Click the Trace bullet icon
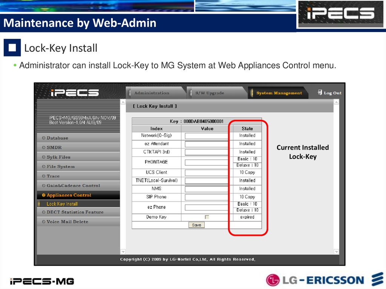Screen dimensions: 386x289 [44, 176]
